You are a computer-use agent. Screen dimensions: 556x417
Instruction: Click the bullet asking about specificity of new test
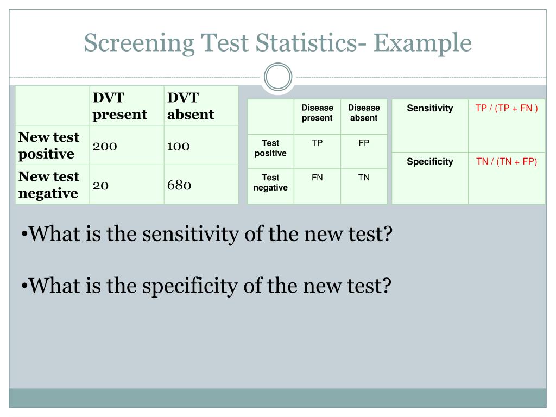[206, 286]
